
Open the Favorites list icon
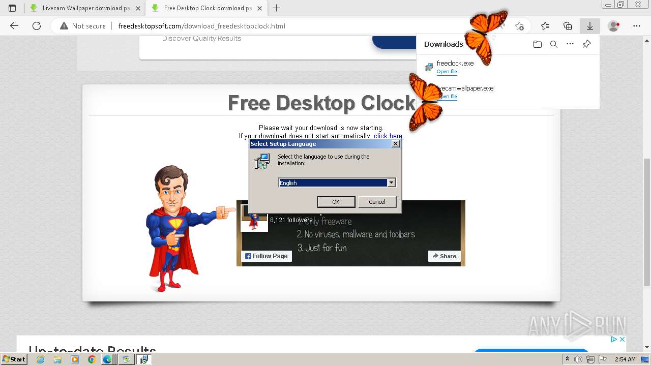(x=545, y=26)
